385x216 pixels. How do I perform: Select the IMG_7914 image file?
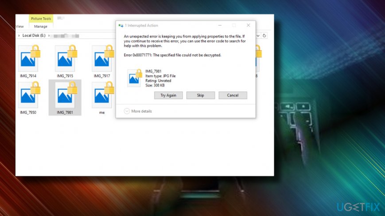click(28, 61)
